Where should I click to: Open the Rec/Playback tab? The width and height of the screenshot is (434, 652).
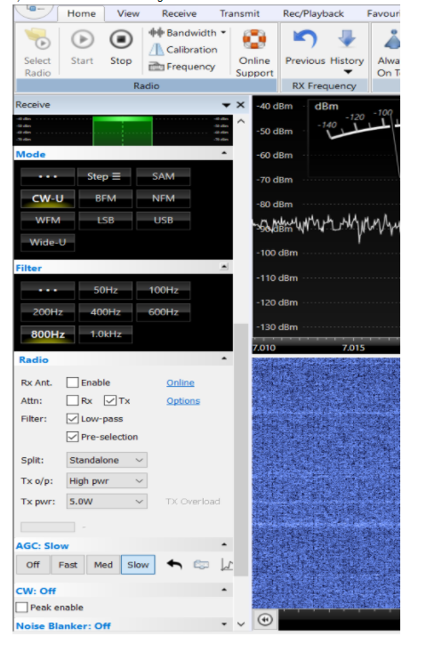(x=313, y=13)
